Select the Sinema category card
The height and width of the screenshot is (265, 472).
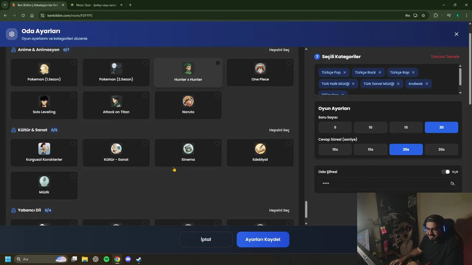coord(188,153)
